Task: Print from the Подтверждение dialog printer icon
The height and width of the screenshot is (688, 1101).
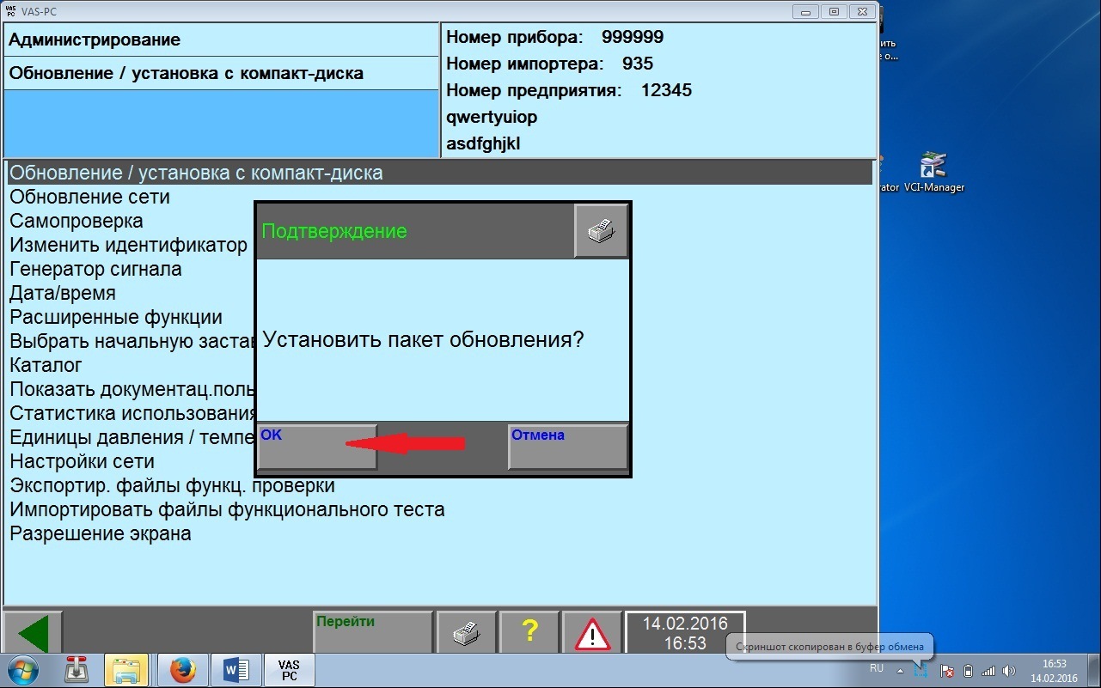Action: coord(602,231)
